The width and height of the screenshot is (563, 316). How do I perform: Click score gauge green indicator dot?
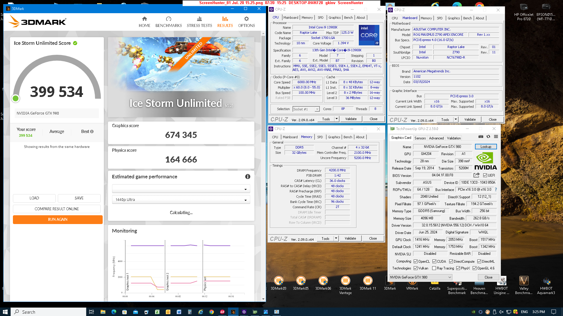pos(16,98)
